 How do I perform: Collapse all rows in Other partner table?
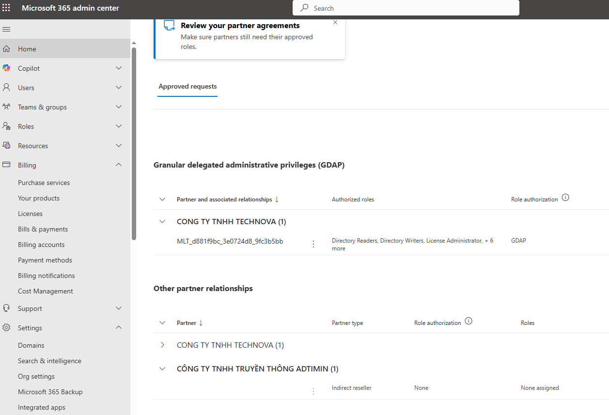click(x=162, y=323)
